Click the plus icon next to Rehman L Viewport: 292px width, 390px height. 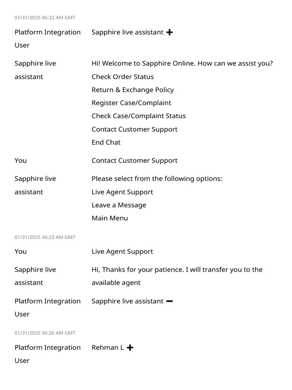[130, 347]
